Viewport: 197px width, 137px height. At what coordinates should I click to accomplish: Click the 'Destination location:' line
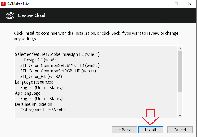[34, 104]
